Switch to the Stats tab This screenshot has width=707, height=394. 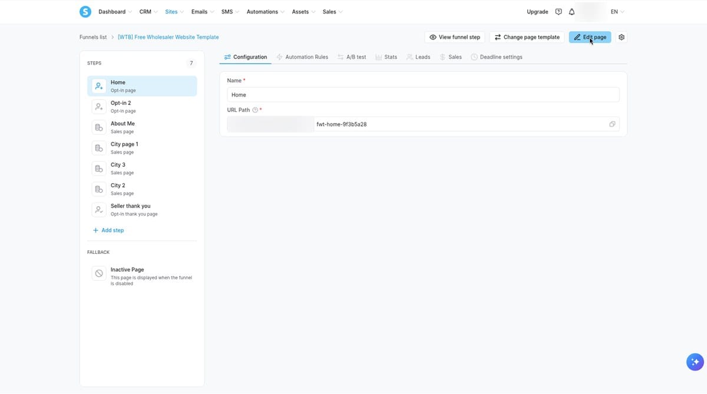[x=386, y=57]
